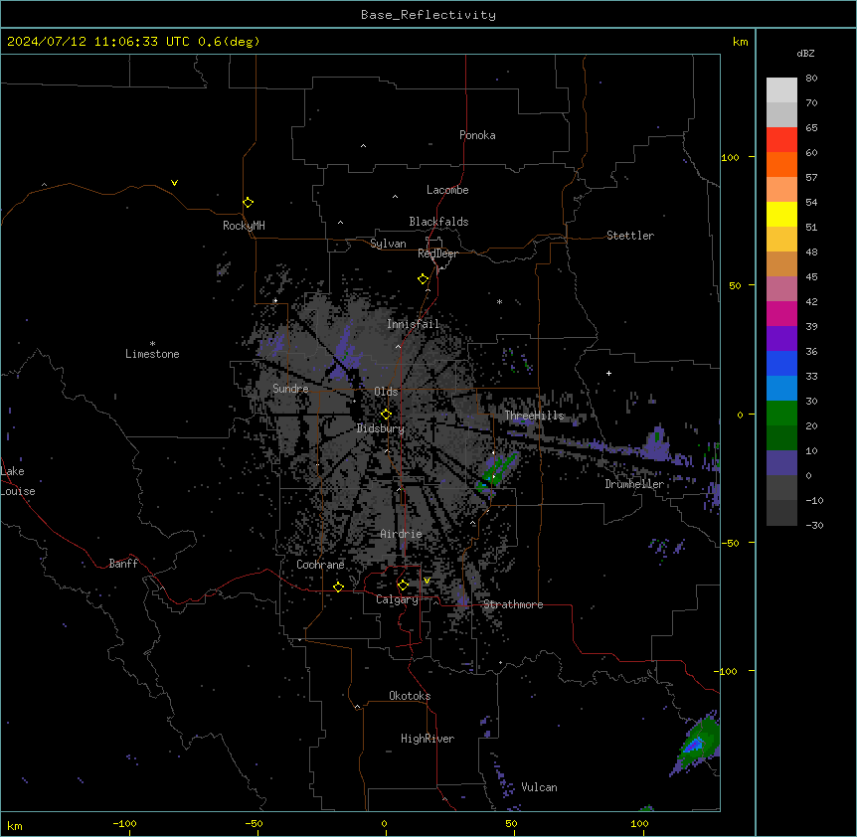Click the green echo south of ThreeHills

tap(496, 470)
